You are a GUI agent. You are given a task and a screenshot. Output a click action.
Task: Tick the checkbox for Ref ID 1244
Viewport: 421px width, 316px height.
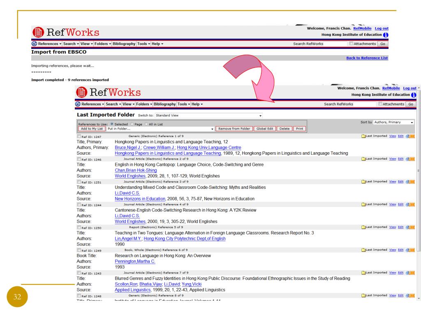79,204
